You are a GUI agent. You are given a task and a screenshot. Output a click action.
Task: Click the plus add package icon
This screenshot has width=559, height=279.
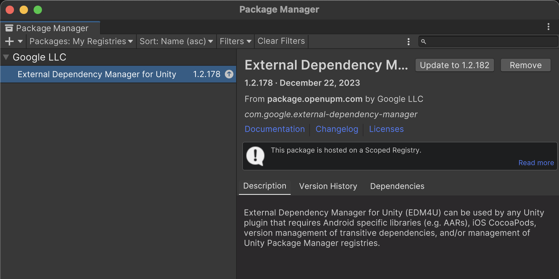pos(9,41)
